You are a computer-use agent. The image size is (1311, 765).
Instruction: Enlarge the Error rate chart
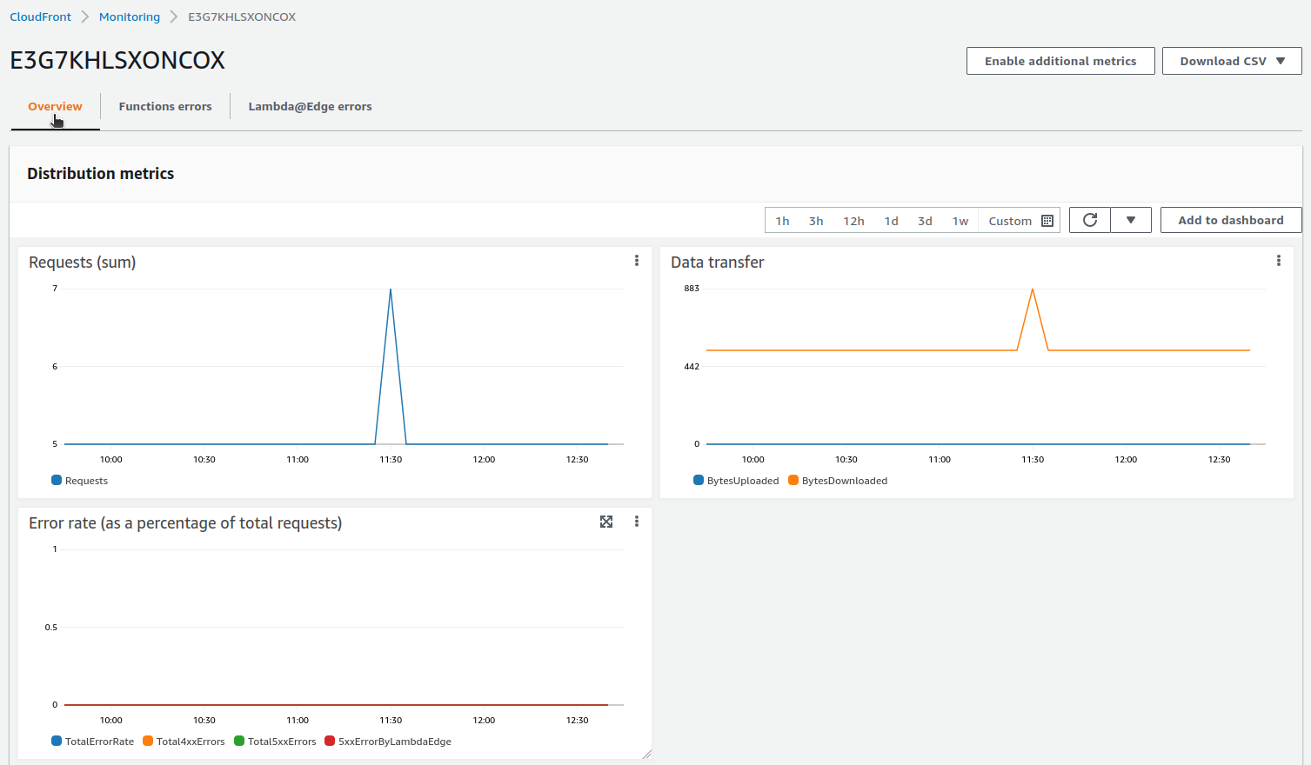[x=606, y=522]
